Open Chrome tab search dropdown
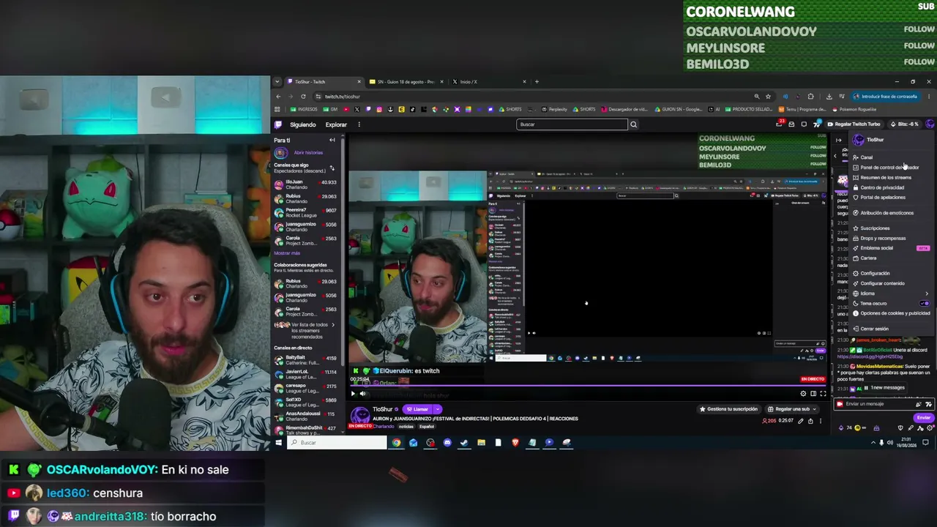 click(x=278, y=81)
